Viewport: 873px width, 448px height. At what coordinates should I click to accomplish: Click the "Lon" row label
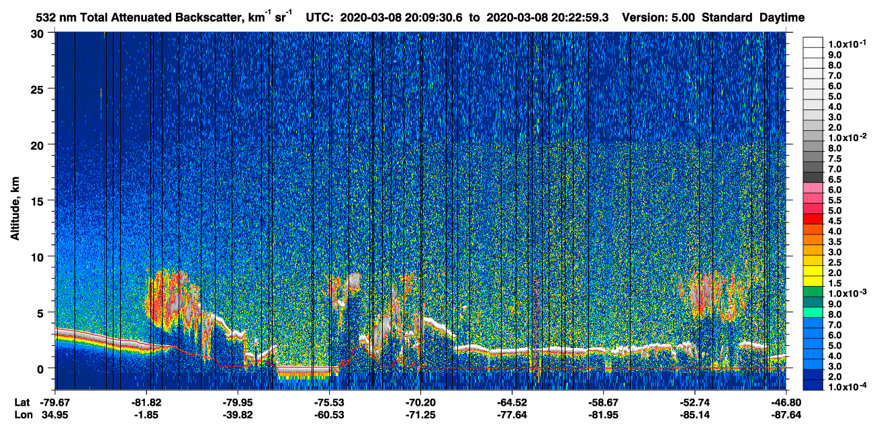point(22,414)
